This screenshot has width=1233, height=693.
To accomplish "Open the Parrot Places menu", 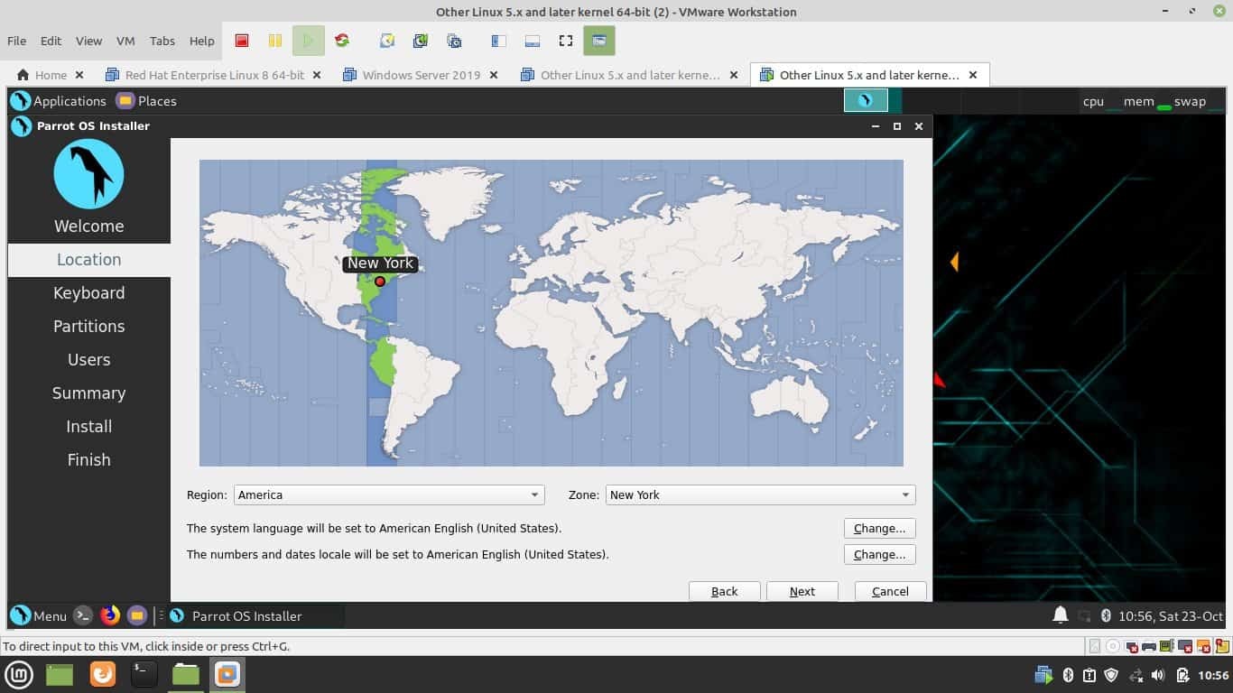I will click(146, 101).
